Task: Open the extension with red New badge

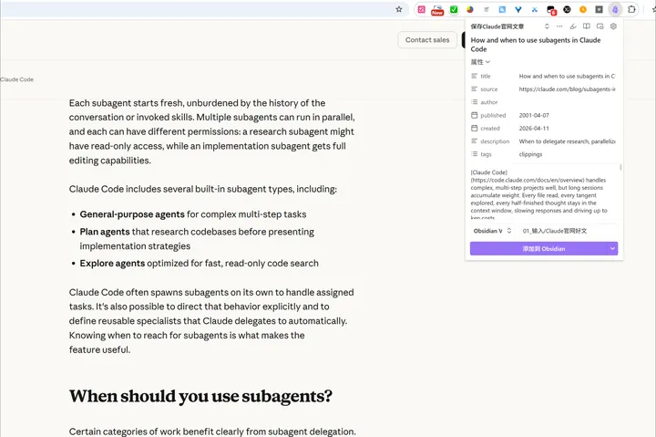Action: (x=437, y=10)
